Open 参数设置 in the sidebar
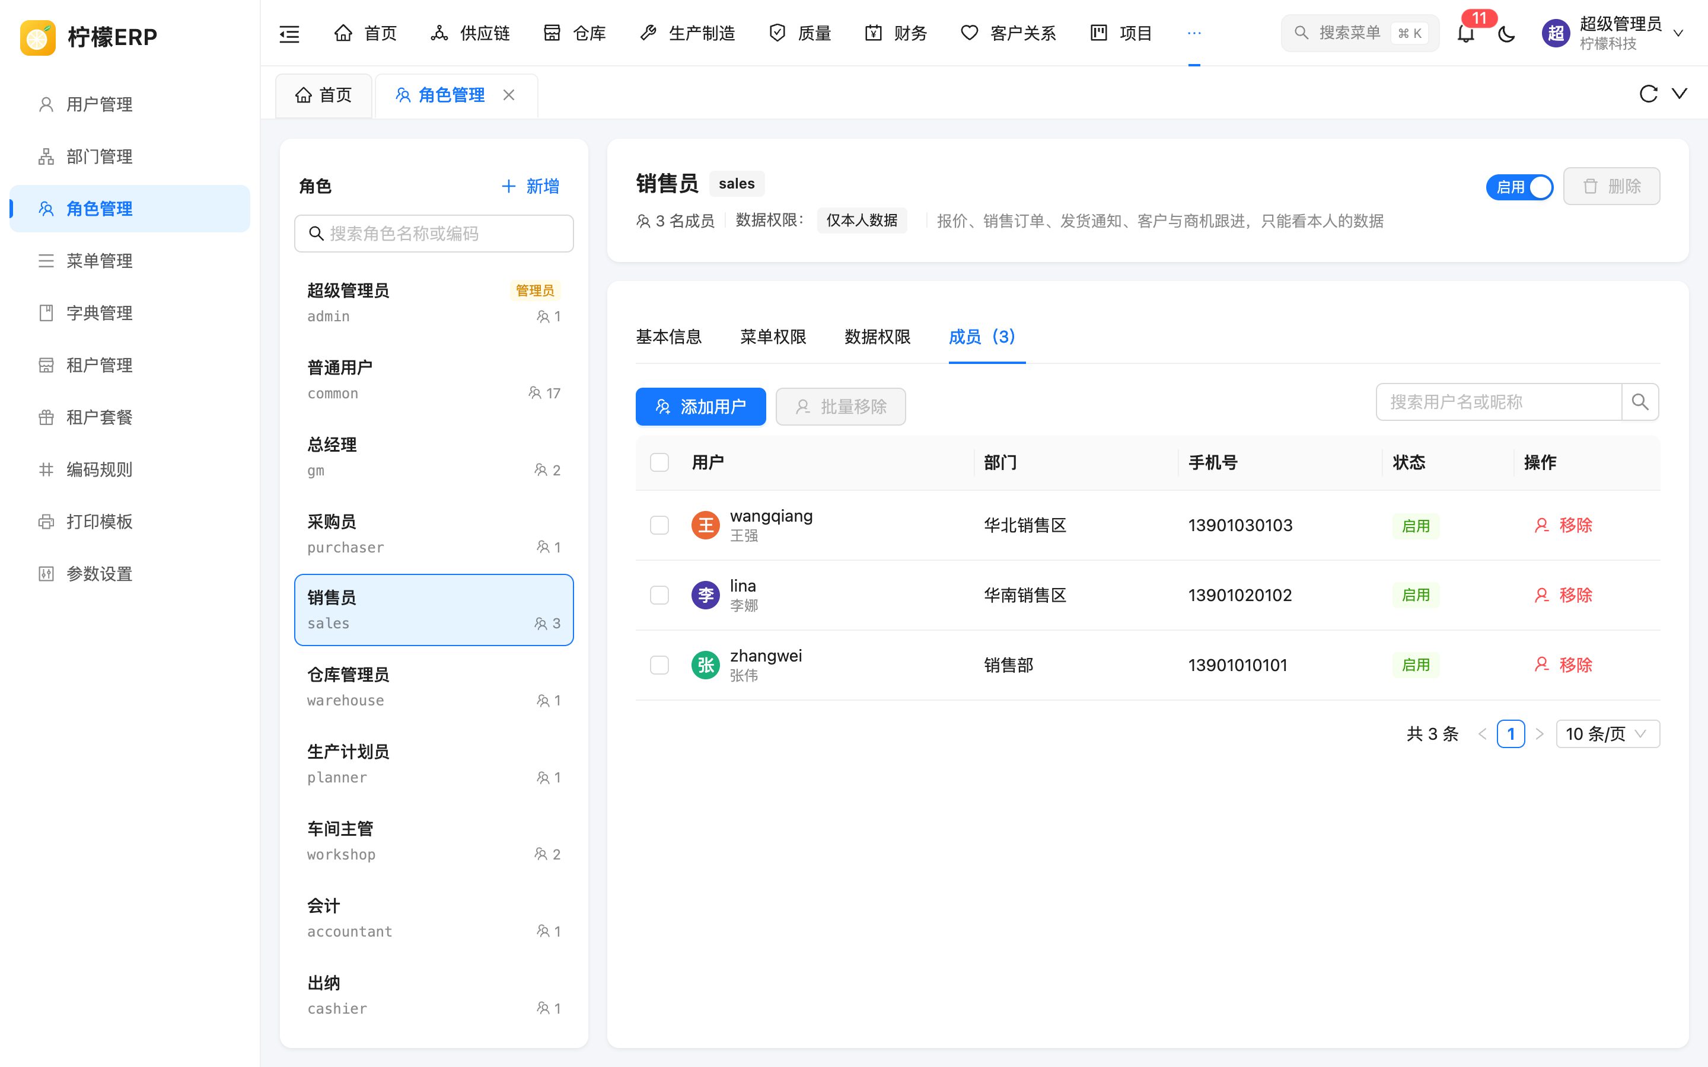Screen dimensions: 1708x1067 (x=130, y=574)
